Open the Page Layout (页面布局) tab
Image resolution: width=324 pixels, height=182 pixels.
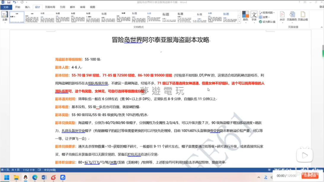click(50, 7)
